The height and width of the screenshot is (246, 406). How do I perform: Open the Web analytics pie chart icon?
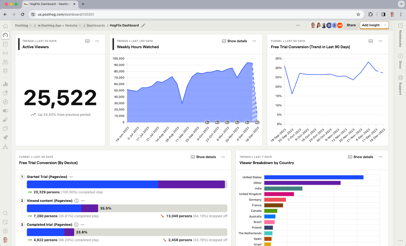tap(5, 93)
